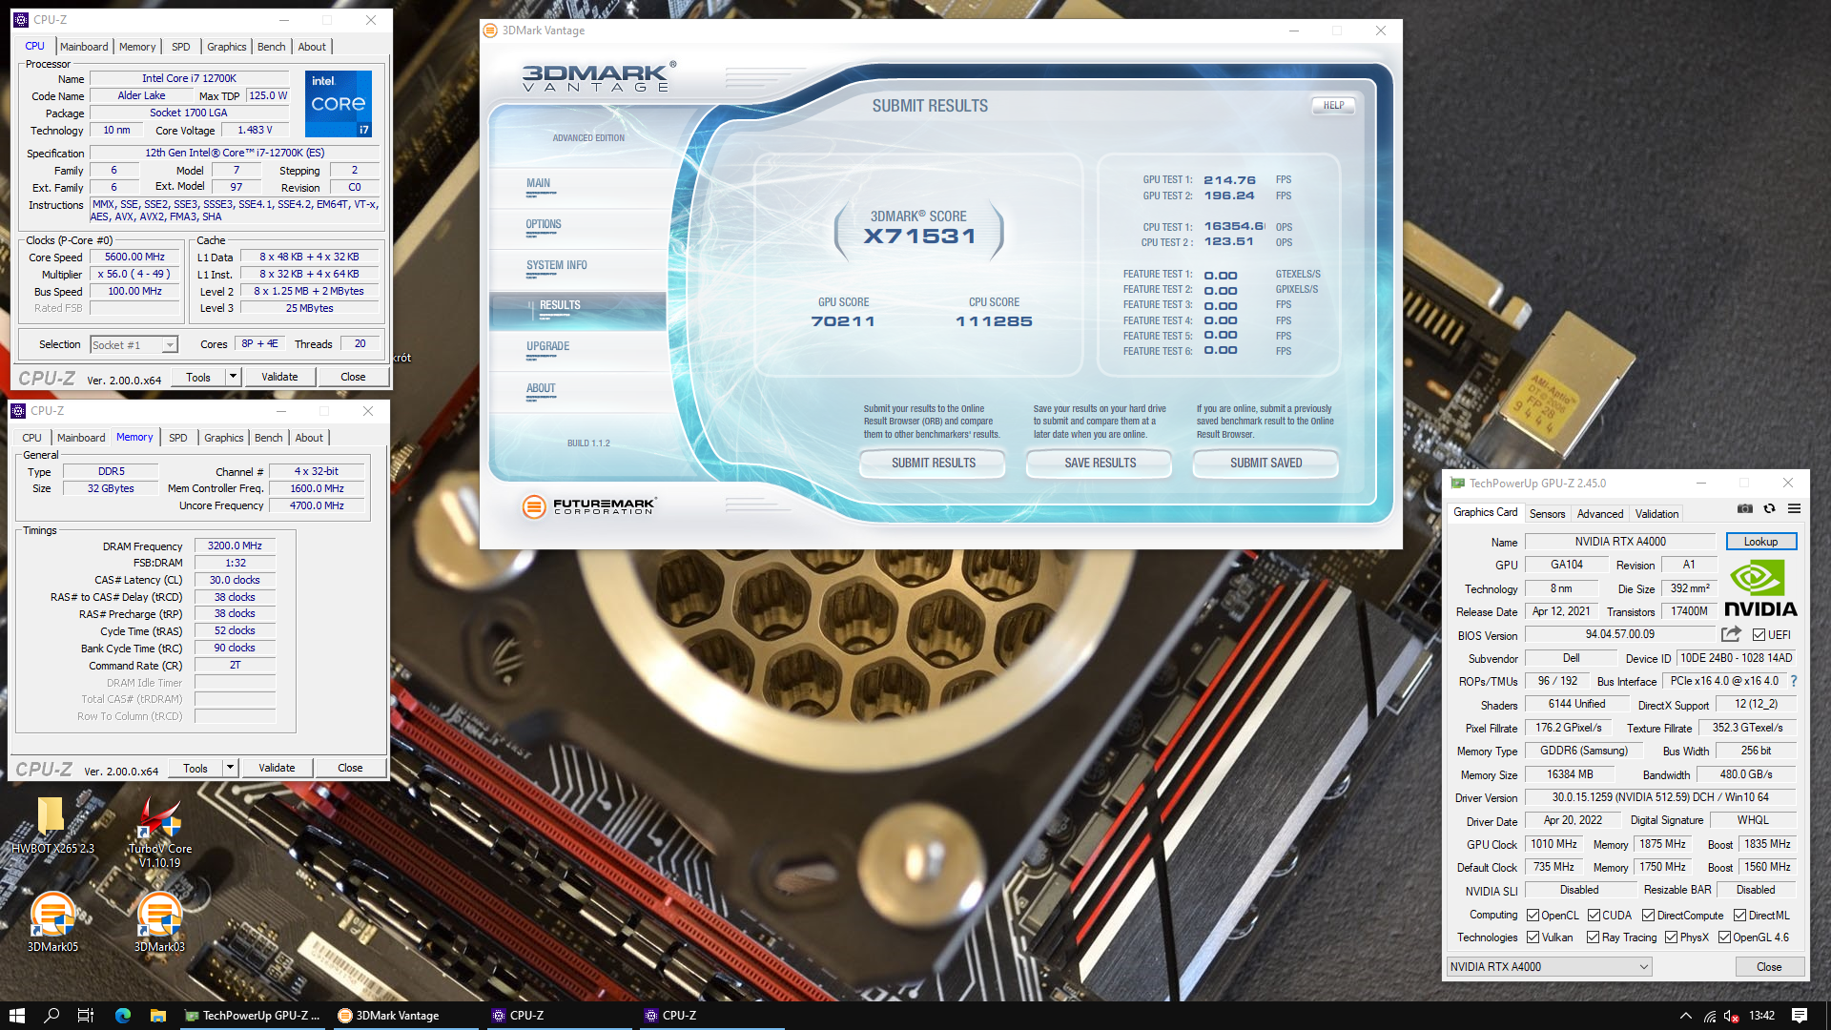
Task: Click the SAVE RESULTS button
Action: pos(1100,463)
